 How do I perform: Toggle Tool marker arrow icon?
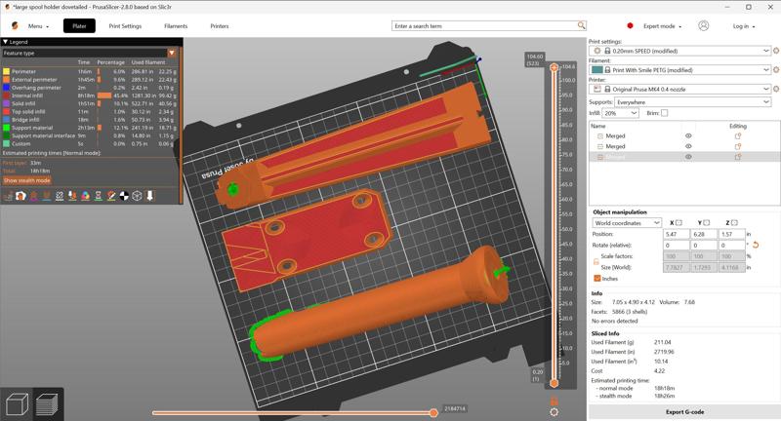pos(150,196)
